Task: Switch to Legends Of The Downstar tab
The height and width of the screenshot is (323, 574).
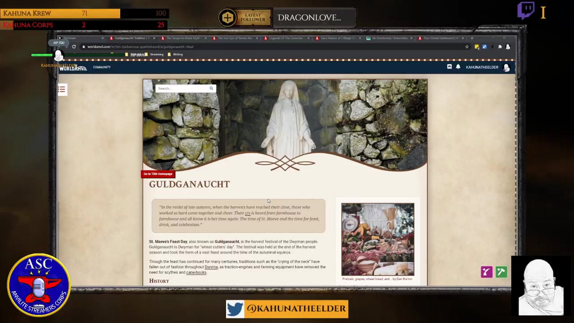Action: pos(286,38)
